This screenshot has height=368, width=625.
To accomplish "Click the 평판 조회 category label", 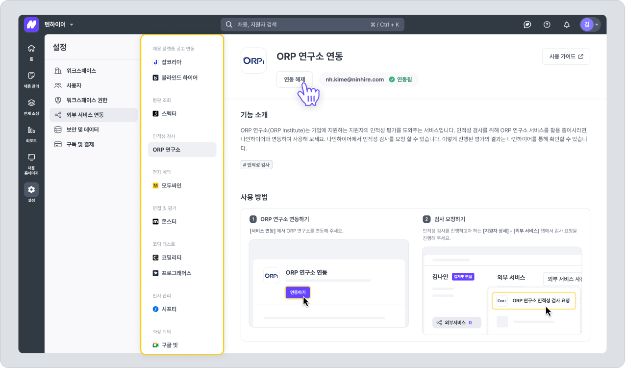I will pyautogui.click(x=162, y=100).
